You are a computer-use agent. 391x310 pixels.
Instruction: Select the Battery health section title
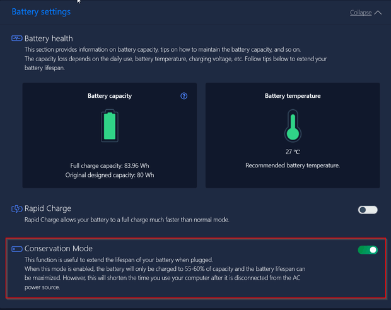pos(49,39)
